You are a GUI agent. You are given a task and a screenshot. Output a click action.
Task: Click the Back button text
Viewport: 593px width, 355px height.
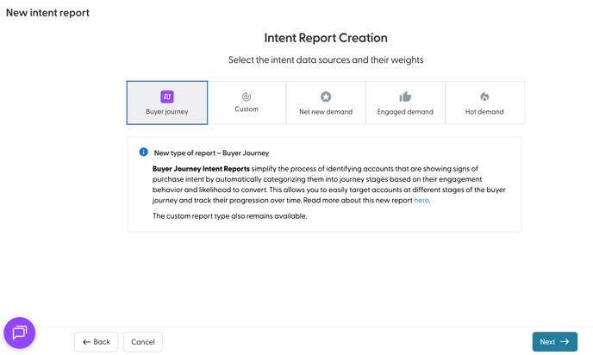(x=102, y=342)
